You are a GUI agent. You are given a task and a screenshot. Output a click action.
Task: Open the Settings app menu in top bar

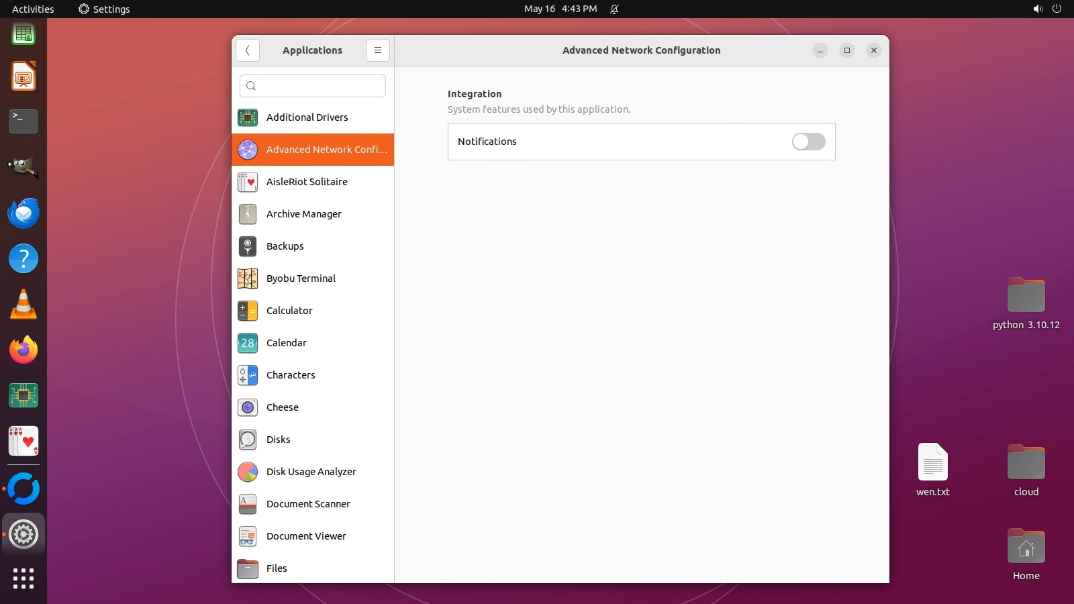point(104,9)
